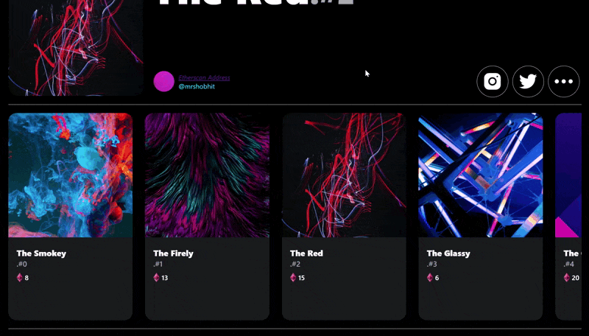Click the Ethereum icon on The Glassy card
The image size is (589, 336).
[430, 278]
